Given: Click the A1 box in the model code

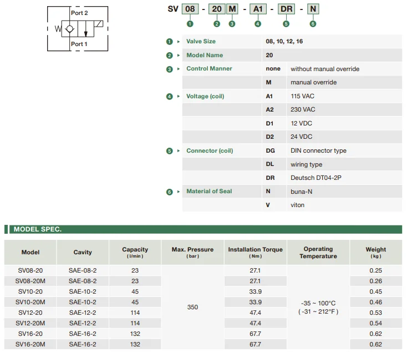Looking at the screenshot, I should click(x=258, y=9).
